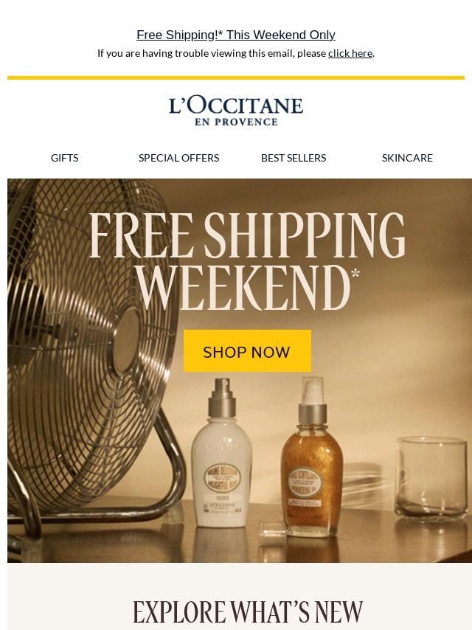472x630 pixels.
Task: Click the yellow divider bar above the logo
Action: point(236,77)
